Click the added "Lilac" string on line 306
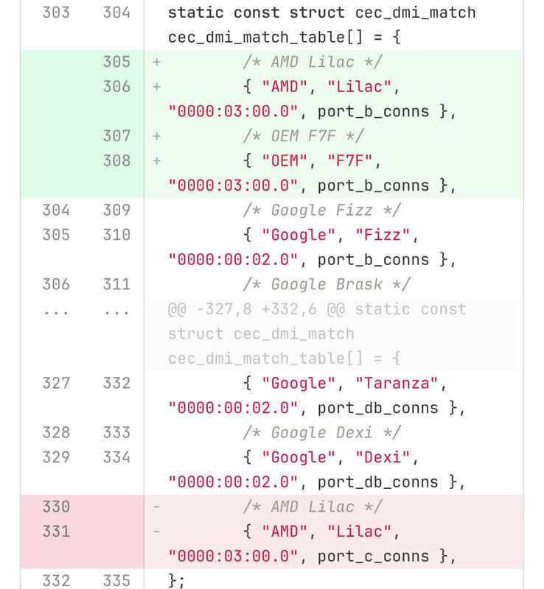 [359, 87]
